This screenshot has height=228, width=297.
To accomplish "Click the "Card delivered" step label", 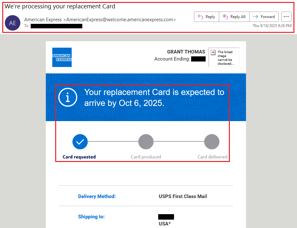I will 212,157.
